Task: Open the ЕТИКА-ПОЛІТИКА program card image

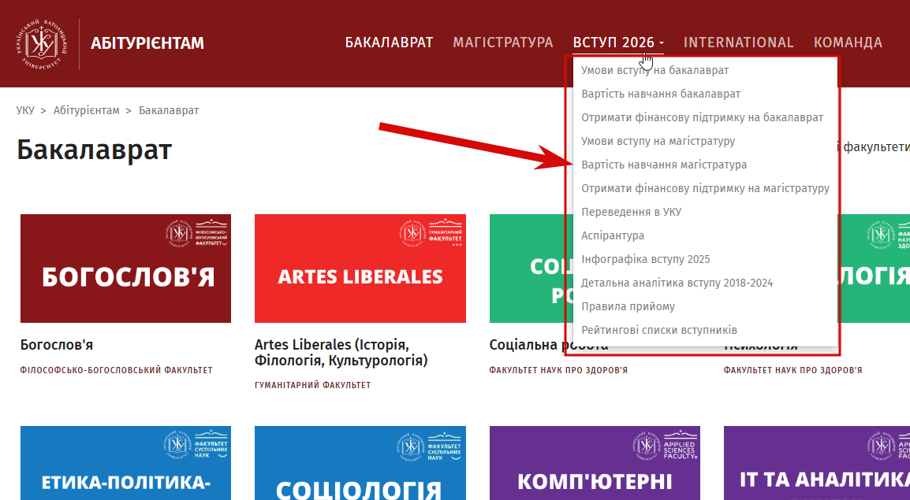Action: (x=125, y=463)
